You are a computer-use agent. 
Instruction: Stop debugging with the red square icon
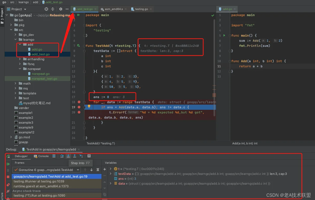tap(8, 177)
